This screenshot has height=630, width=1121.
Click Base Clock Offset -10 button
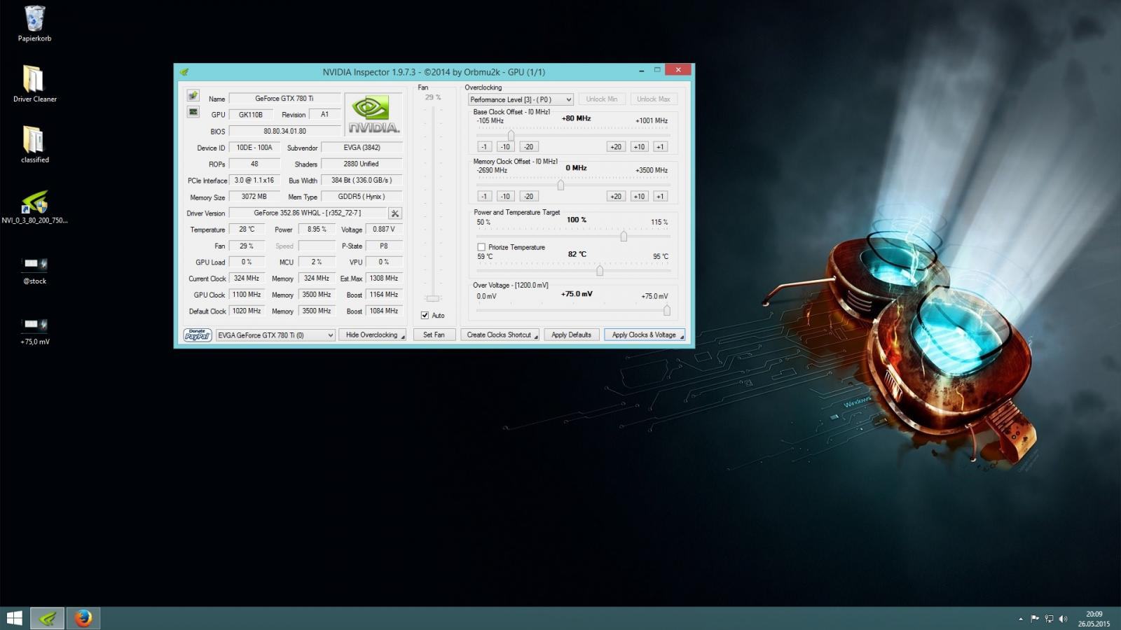tap(505, 147)
